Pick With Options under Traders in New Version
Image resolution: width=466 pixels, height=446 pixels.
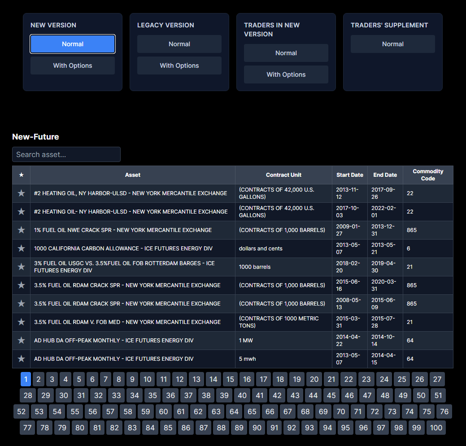point(286,74)
